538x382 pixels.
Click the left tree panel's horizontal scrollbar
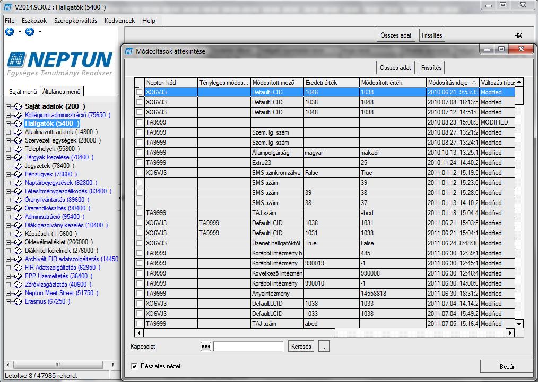(x=58, y=365)
